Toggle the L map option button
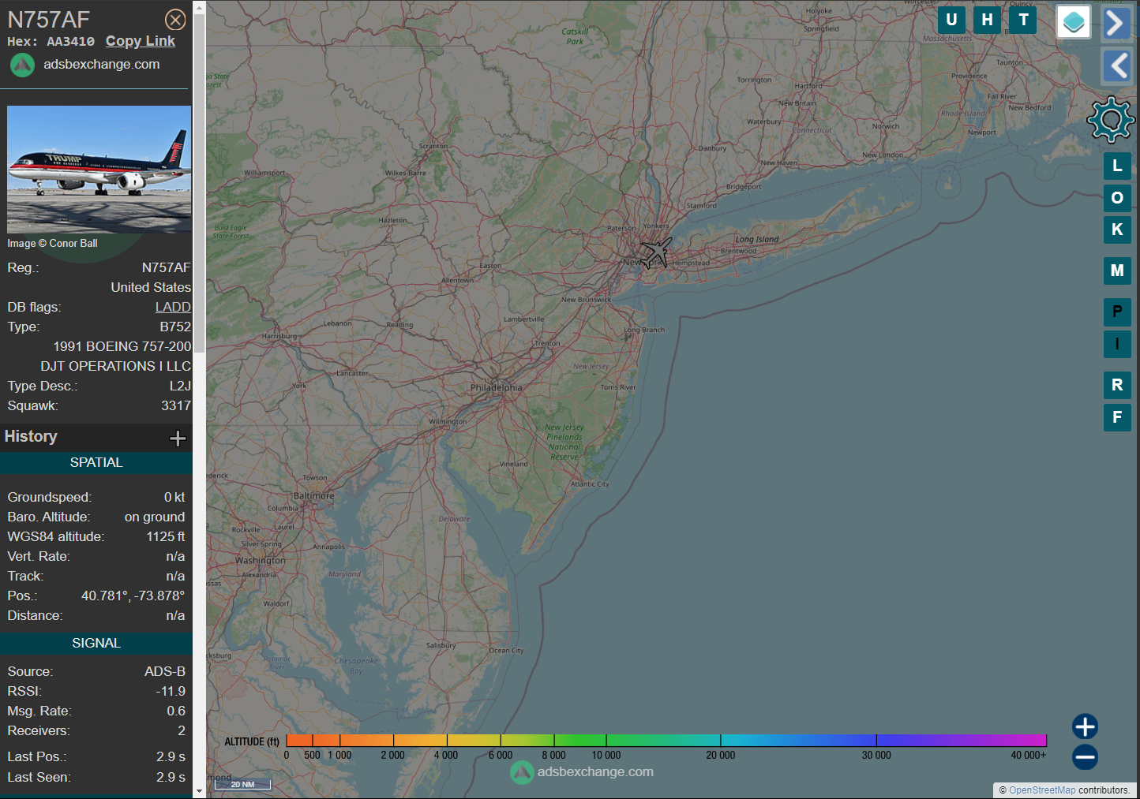 pyautogui.click(x=1117, y=166)
